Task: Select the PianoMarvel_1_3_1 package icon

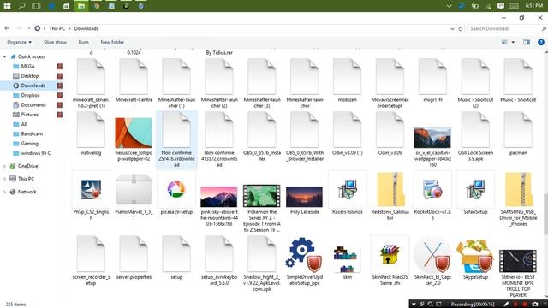Action: click(134, 190)
